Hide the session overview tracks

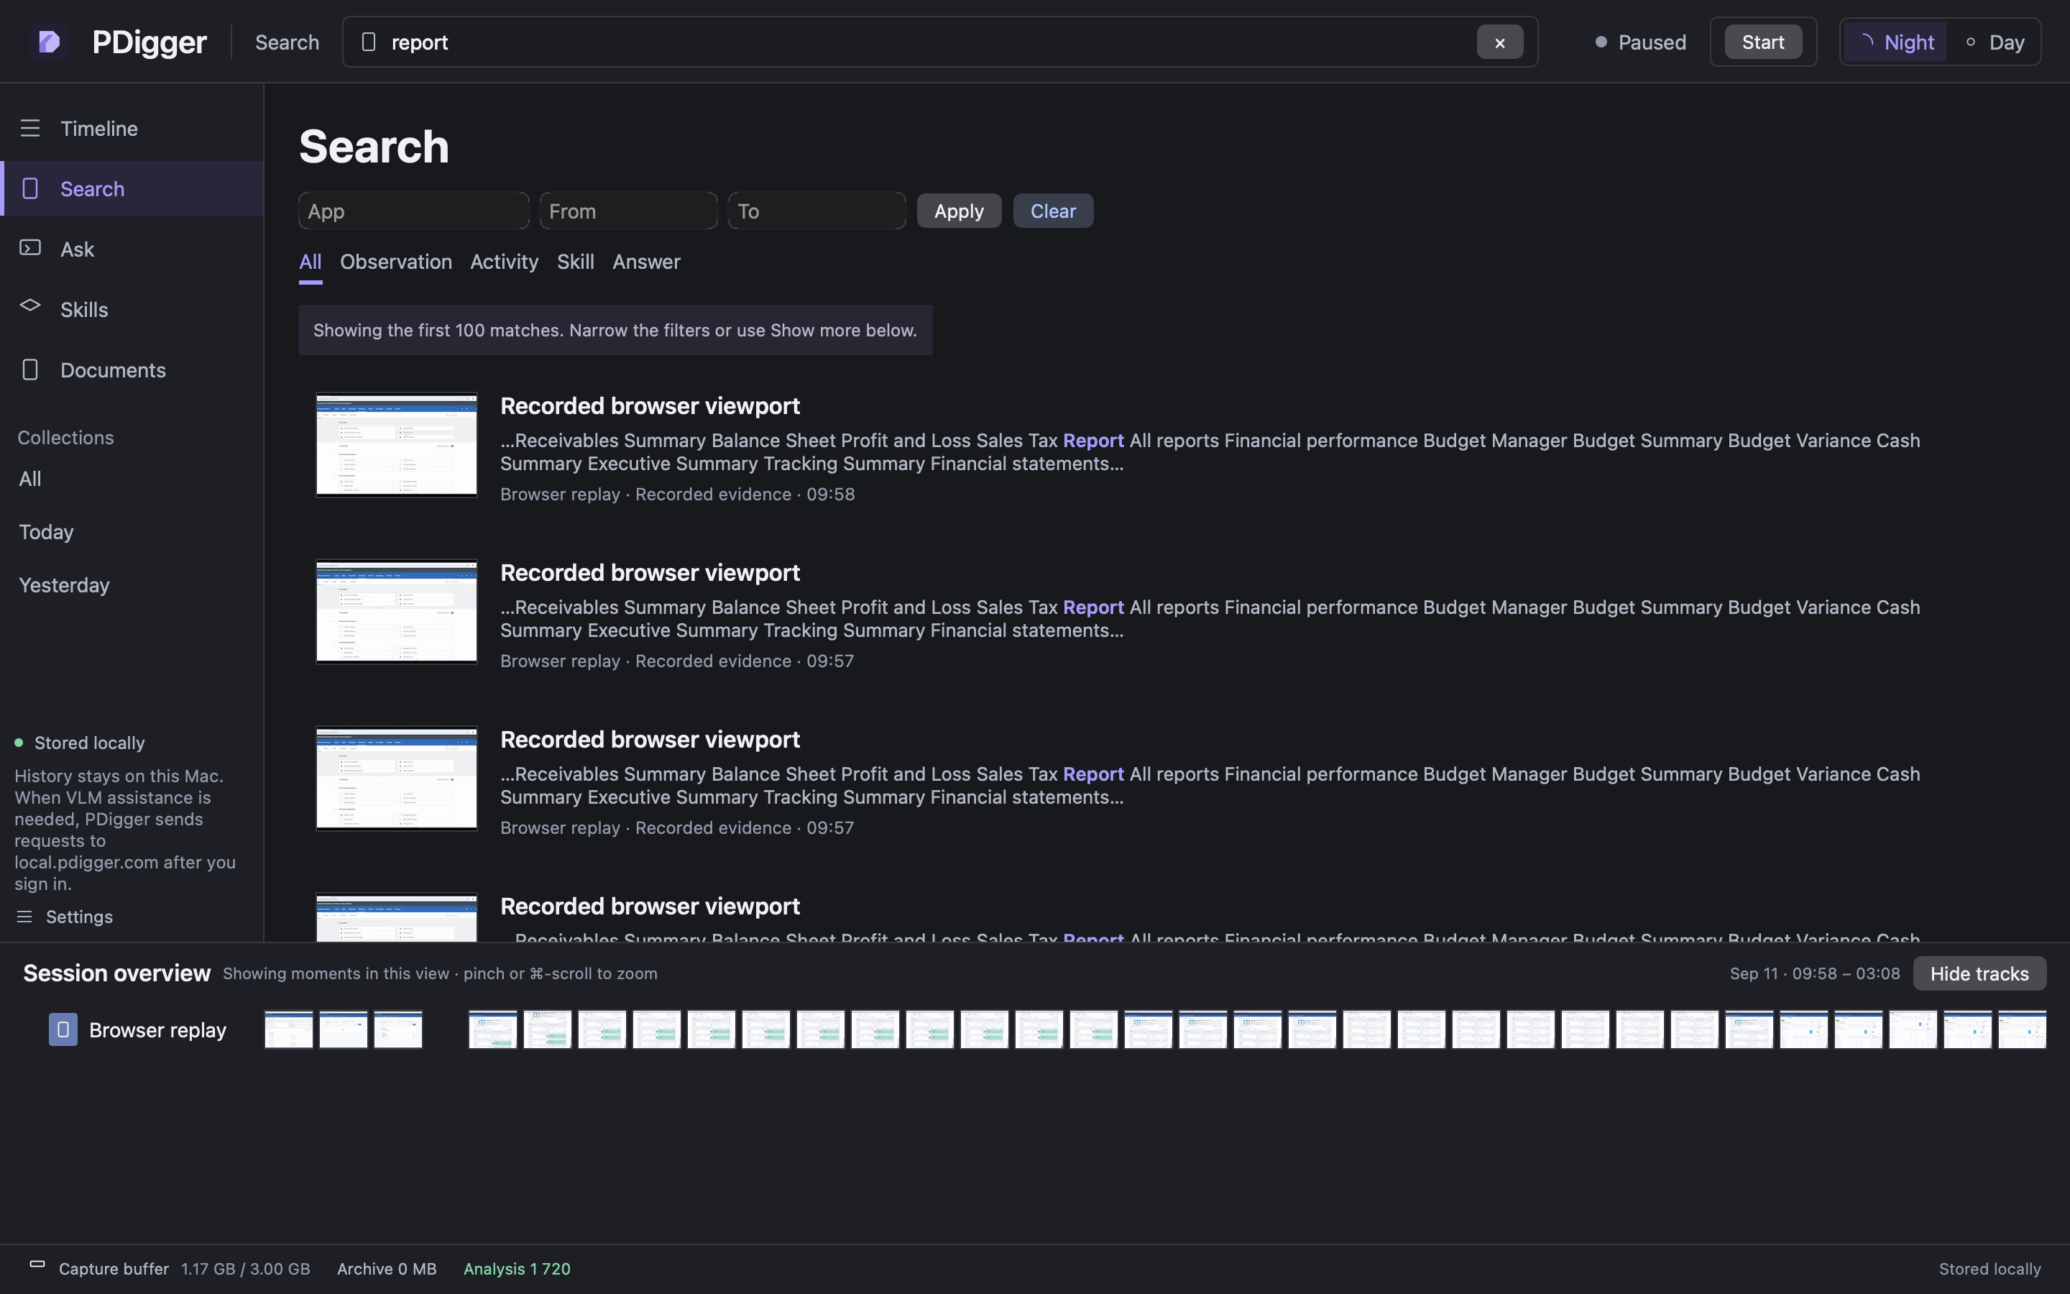tap(1979, 973)
